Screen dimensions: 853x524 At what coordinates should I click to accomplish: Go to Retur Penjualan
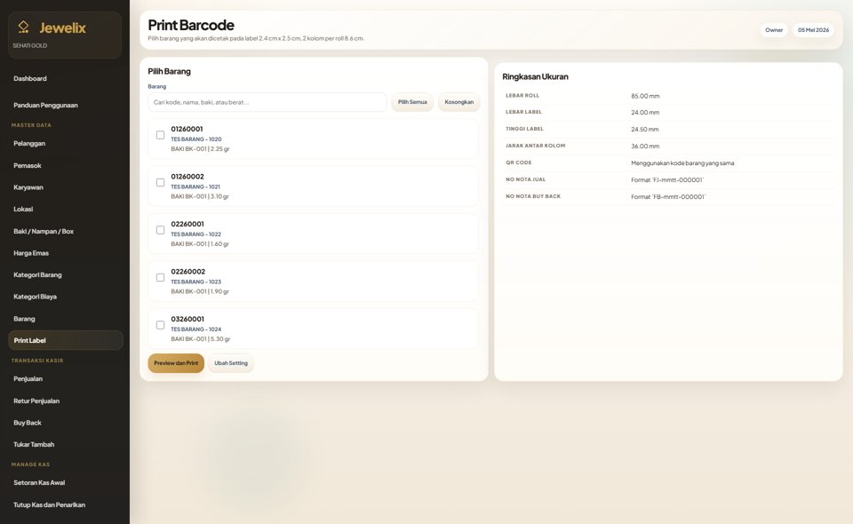click(65, 401)
